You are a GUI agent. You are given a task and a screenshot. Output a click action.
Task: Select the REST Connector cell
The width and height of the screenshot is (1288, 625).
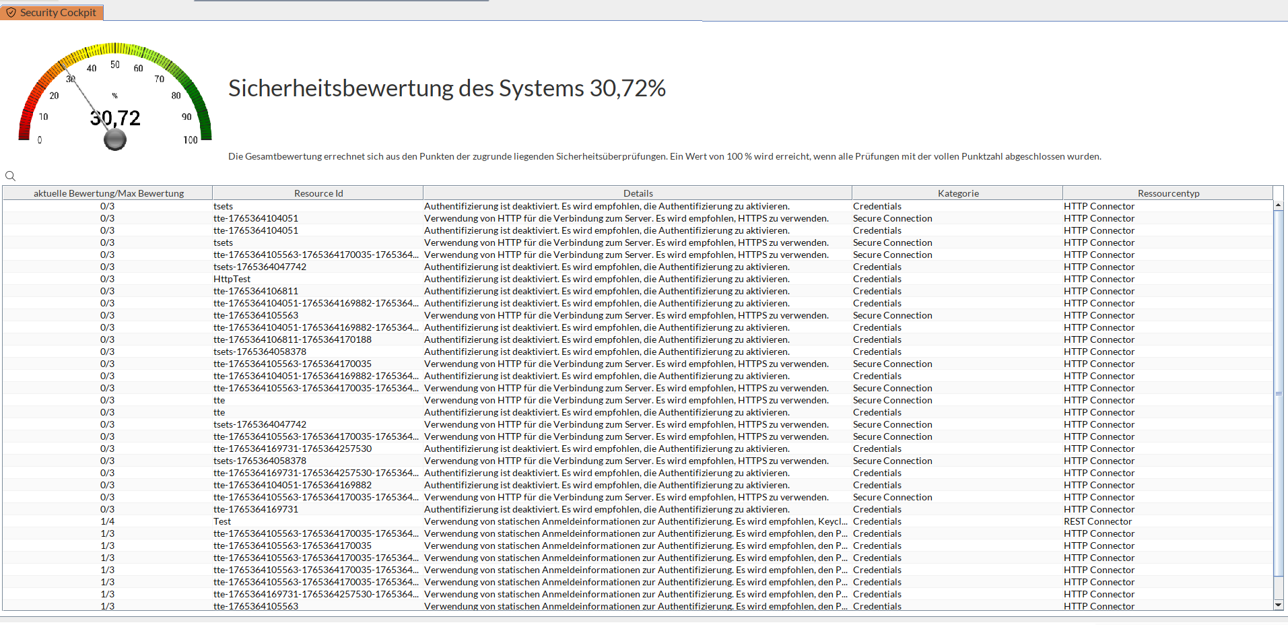pos(1097,521)
